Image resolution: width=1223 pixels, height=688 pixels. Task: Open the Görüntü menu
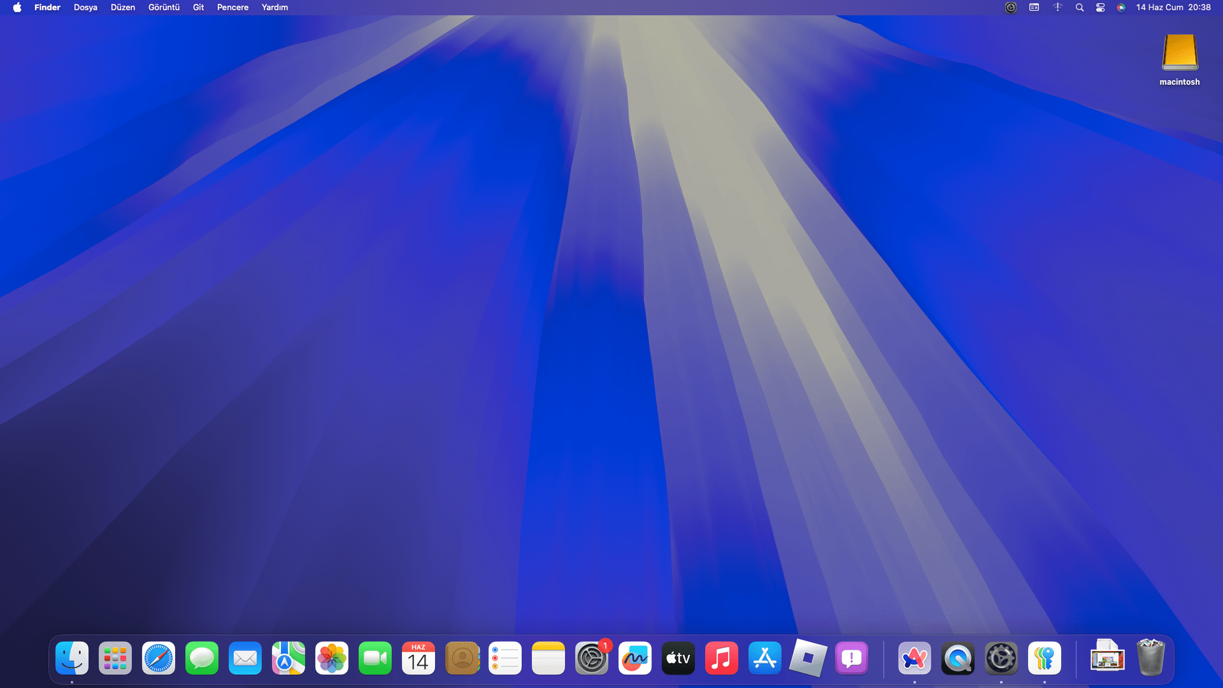tap(164, 8)
